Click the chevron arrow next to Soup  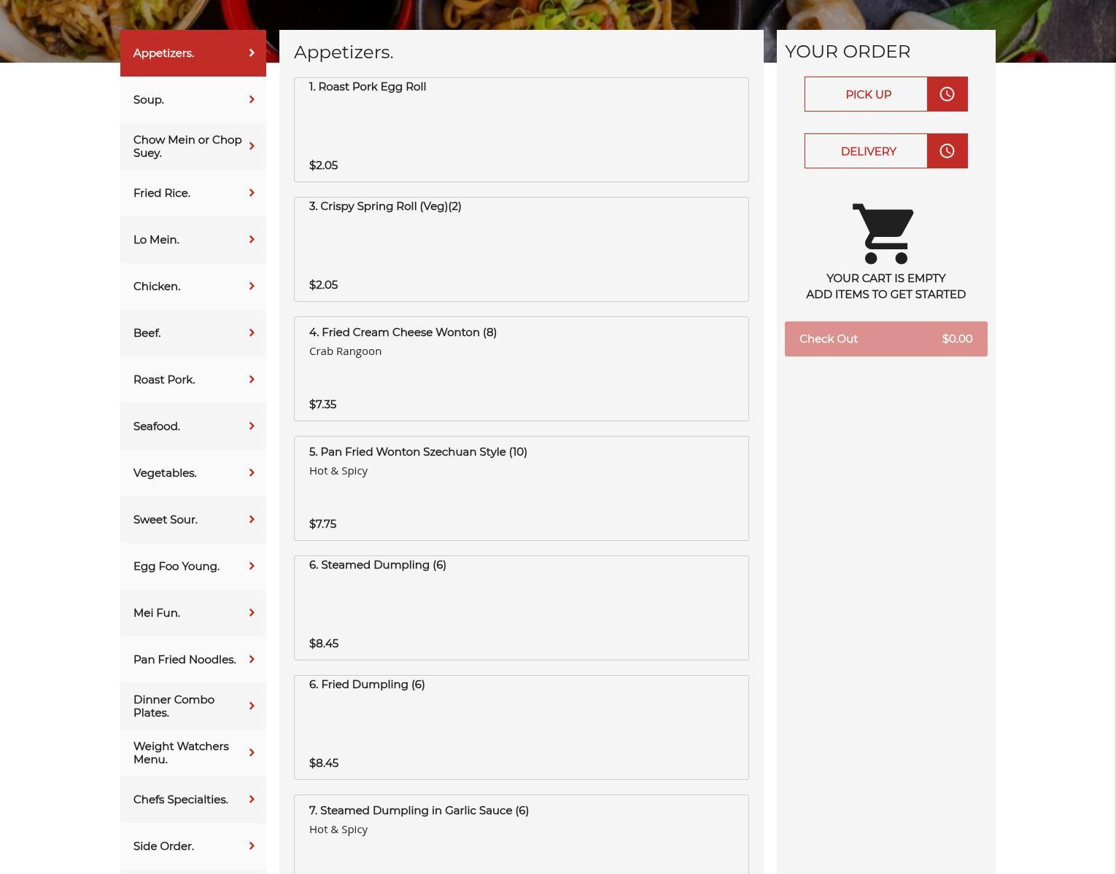point(252,99)
